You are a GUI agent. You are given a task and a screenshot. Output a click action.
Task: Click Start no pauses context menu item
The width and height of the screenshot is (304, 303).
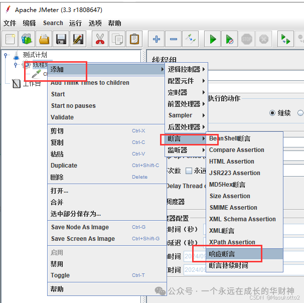click(106, 106)
